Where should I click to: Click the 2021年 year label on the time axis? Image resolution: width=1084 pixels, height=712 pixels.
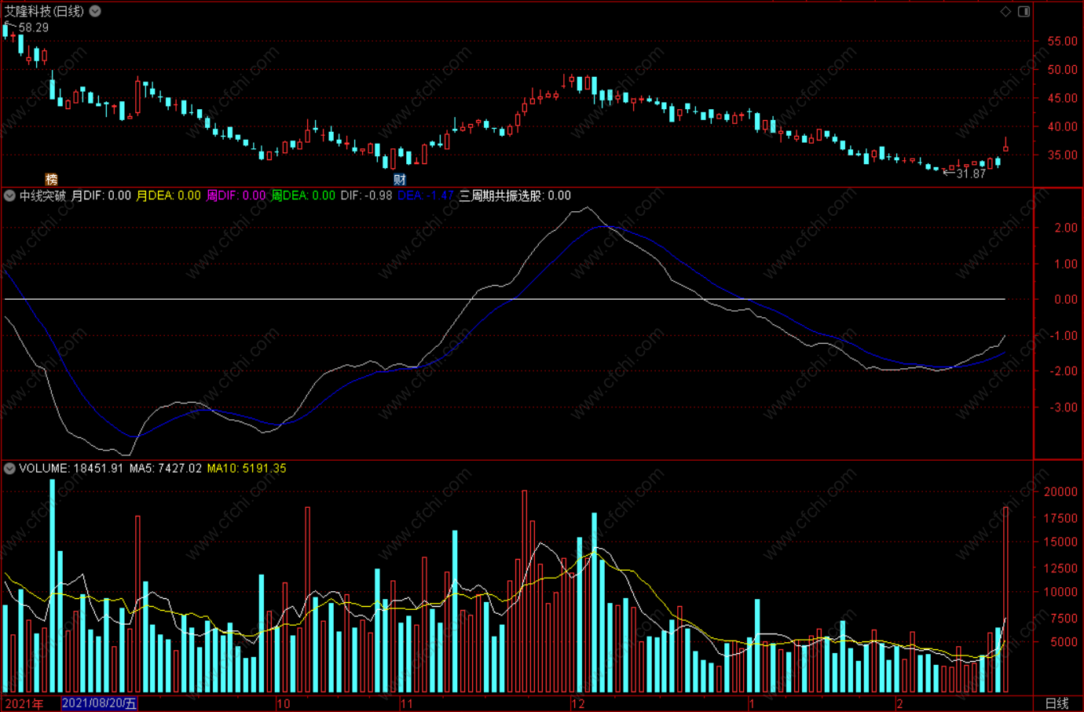click(x=24, y=703)
